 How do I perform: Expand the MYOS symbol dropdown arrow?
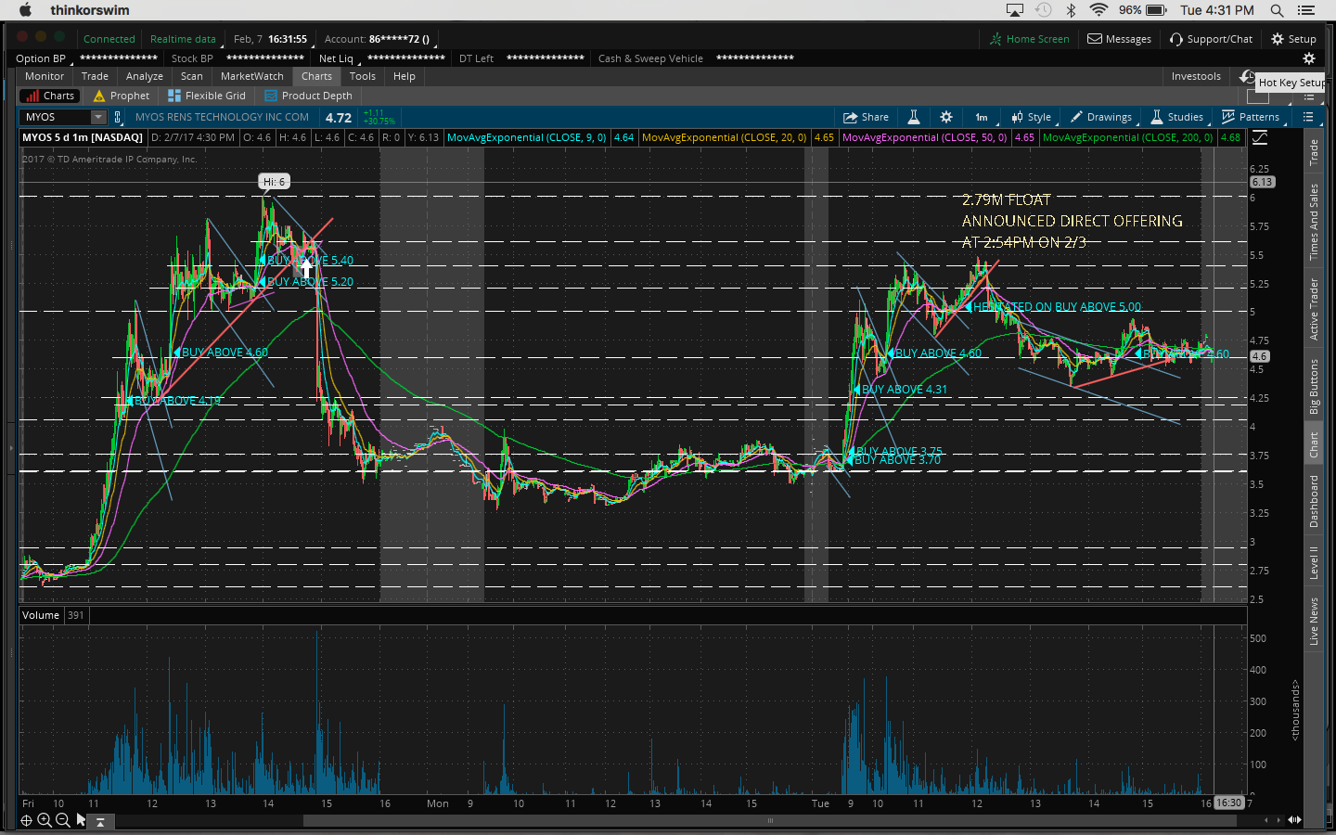[98, 117]
